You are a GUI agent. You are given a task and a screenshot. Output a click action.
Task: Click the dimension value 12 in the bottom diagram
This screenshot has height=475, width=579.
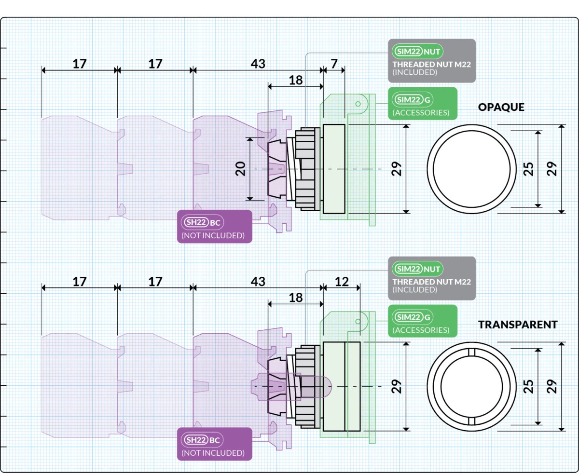[x=341, y=281]
